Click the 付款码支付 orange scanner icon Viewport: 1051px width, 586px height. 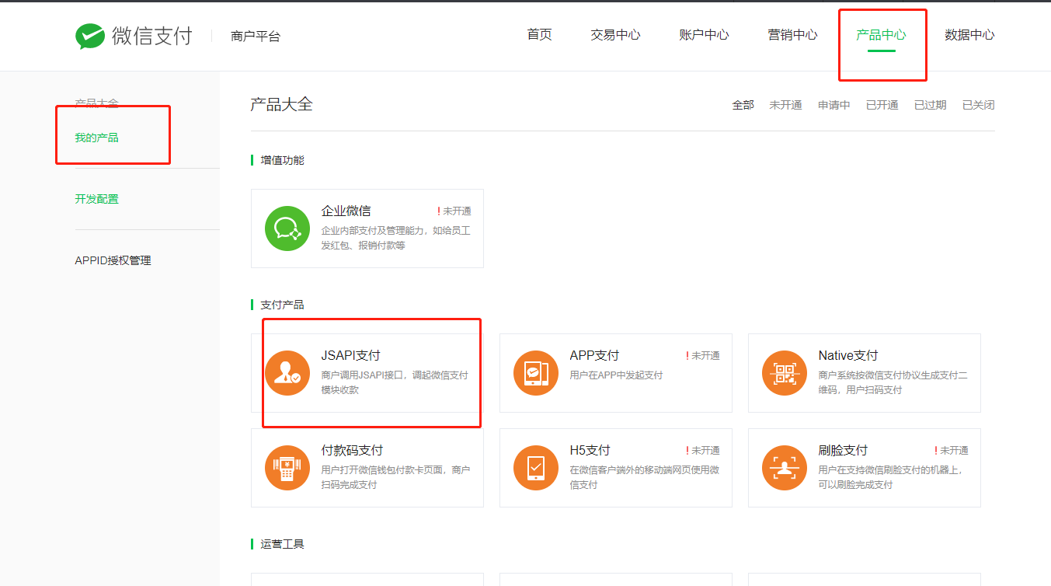[287, 468]
